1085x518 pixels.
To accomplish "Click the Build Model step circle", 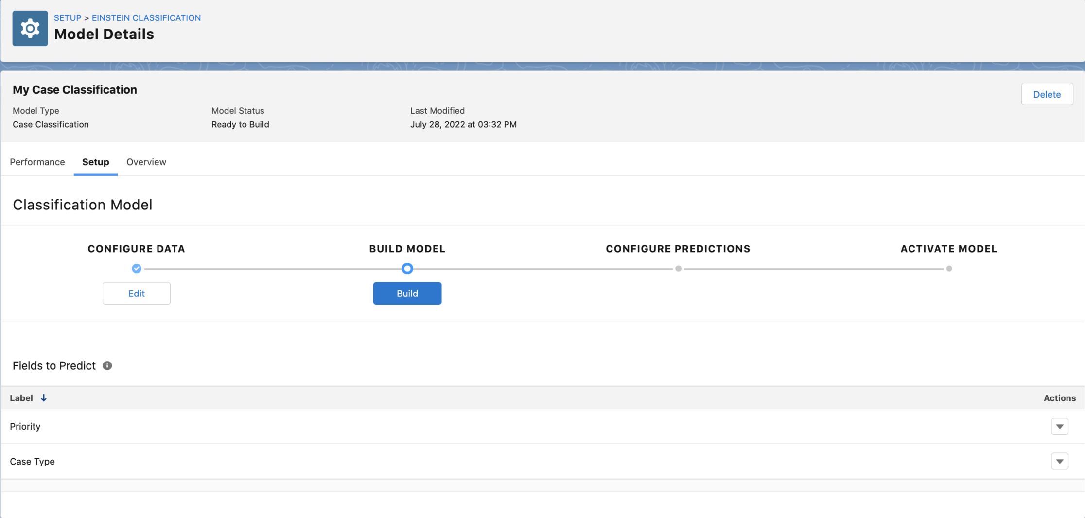I will [x=407, y=269].
